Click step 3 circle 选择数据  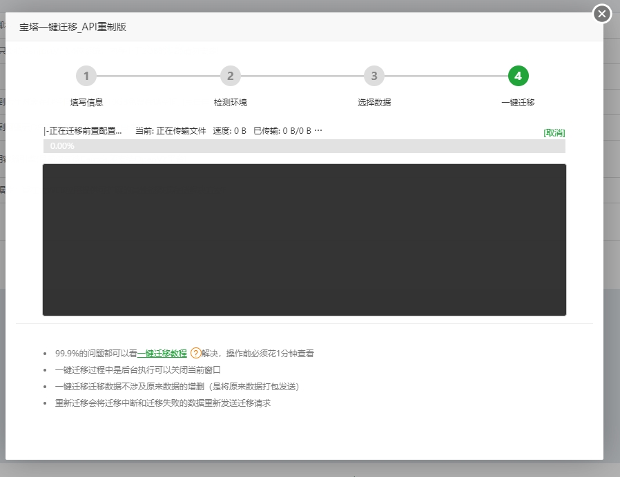(x=374, y=76)
